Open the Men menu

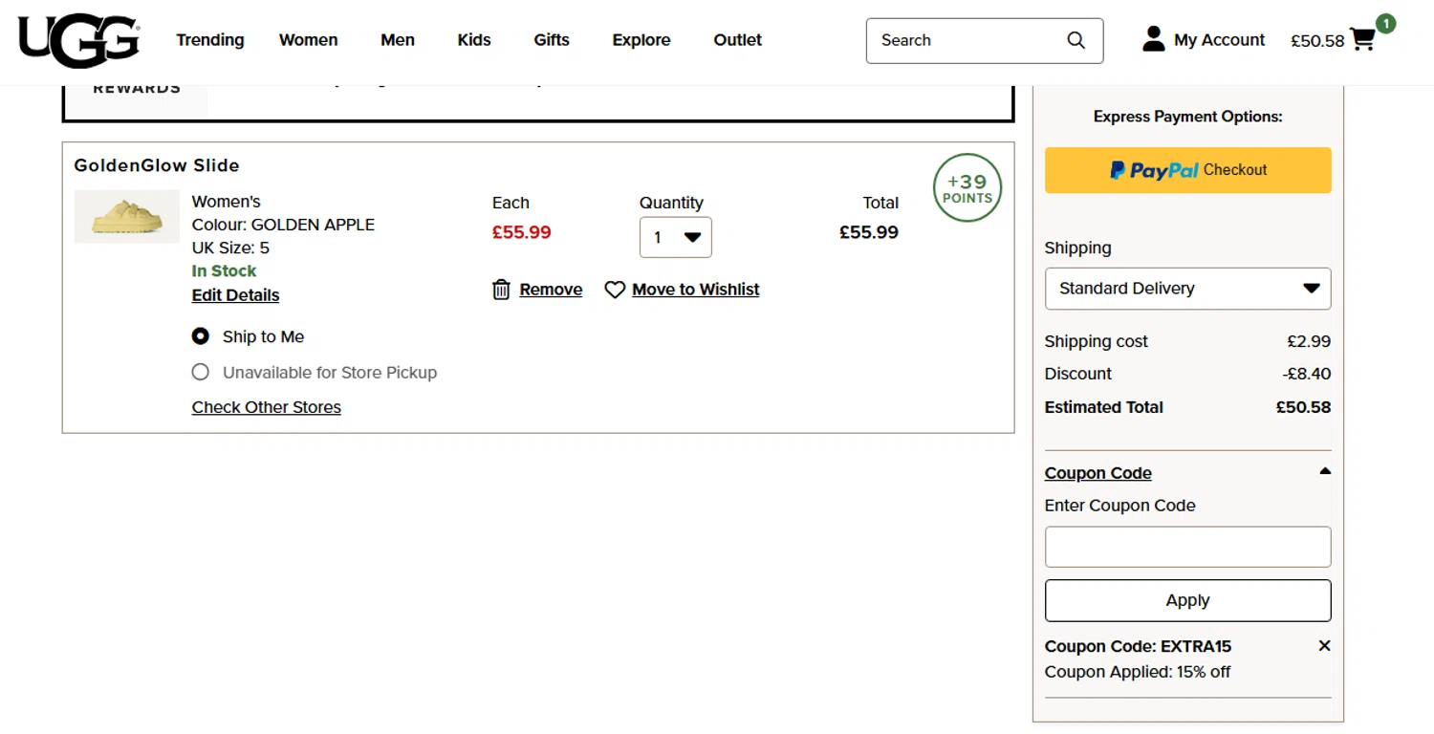pyautogui.click(x=398, y=40)
